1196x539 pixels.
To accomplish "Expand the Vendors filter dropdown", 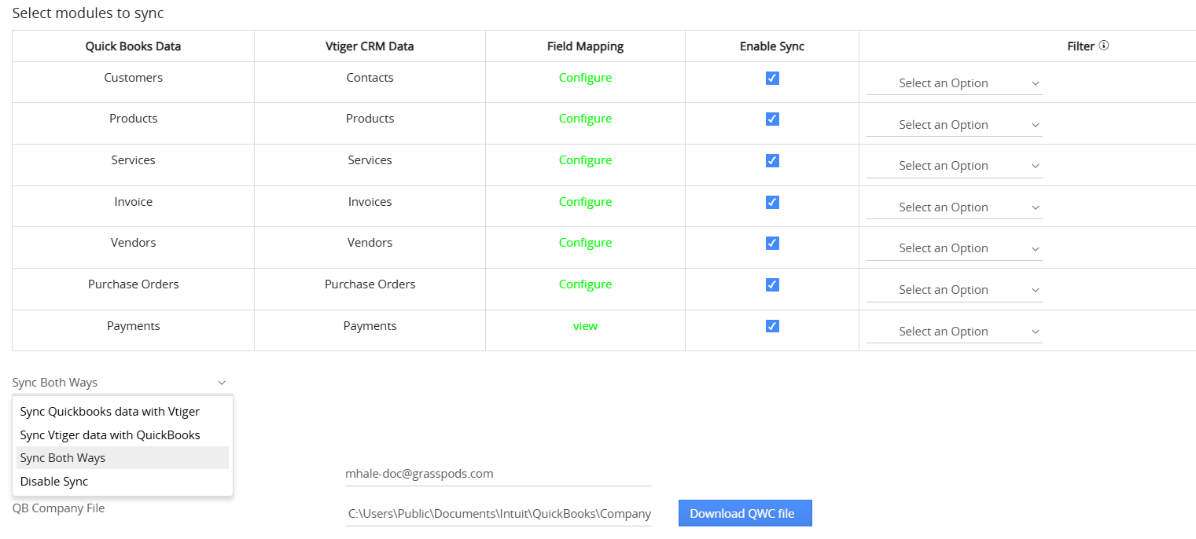I will coord(955,248).
